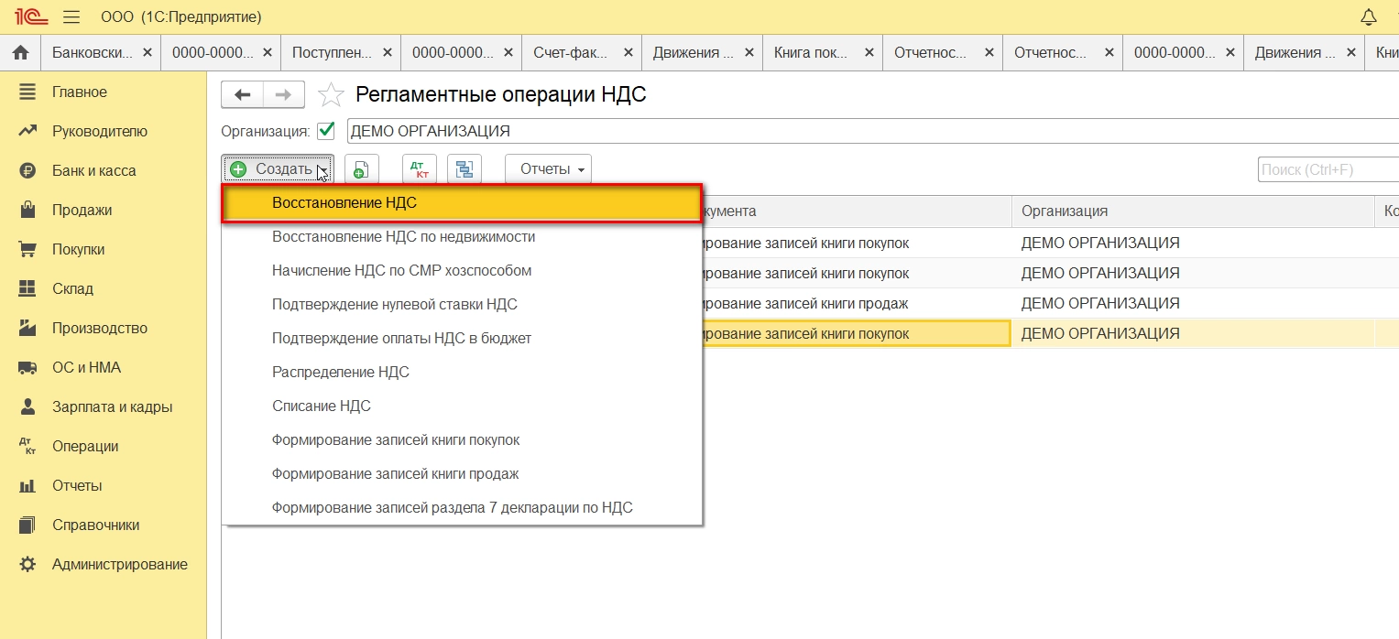Viewport: 1399px width, 639px height.
Task: Open Банк и касса section
Action: click(x=93, y=170)
